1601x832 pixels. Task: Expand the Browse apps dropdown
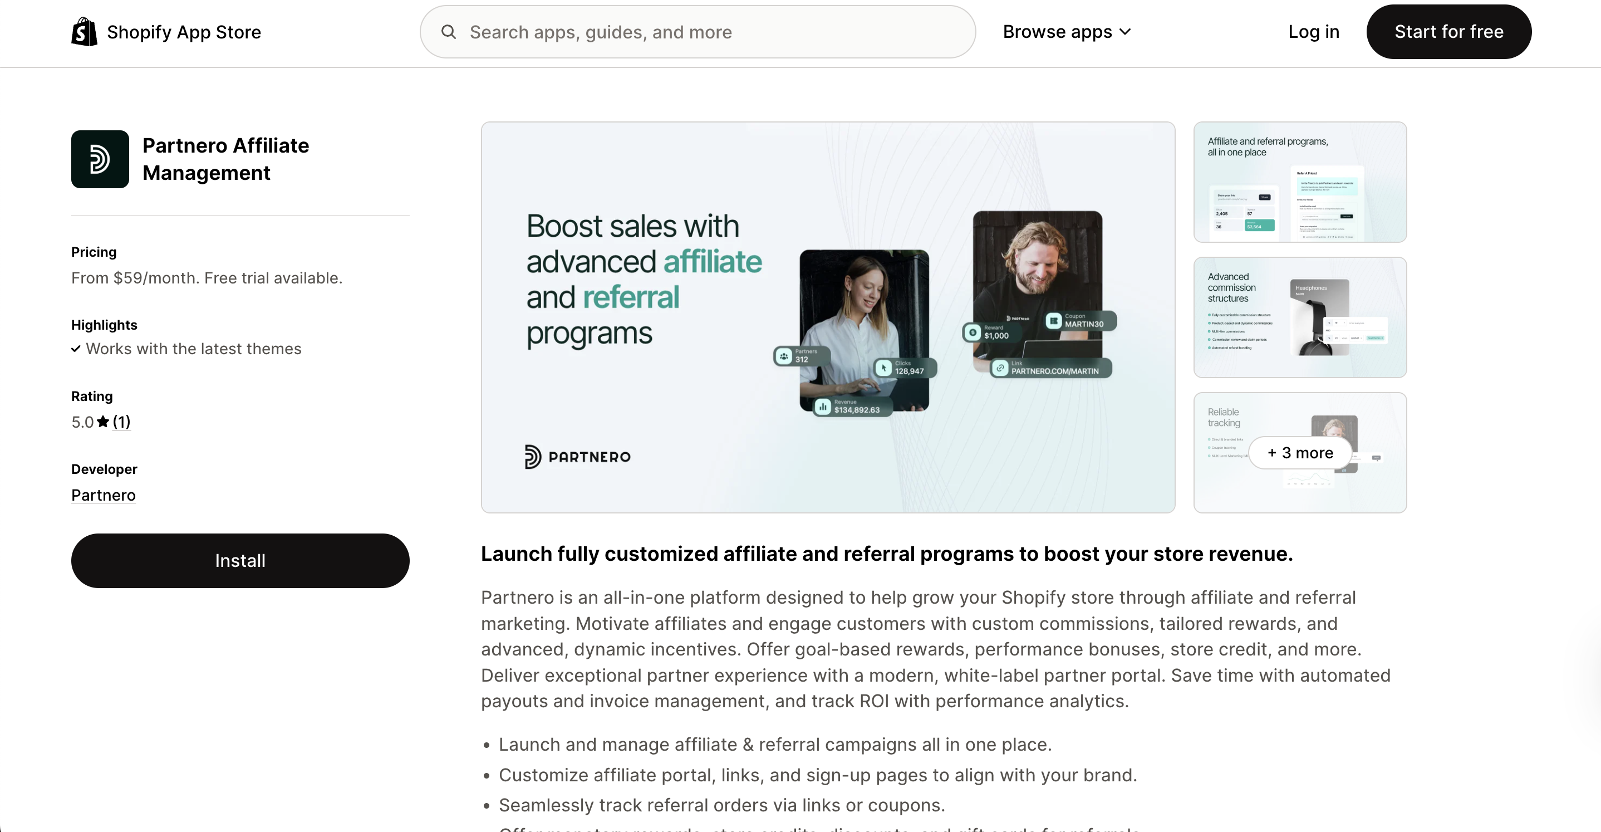click(x=1067, y=32)
